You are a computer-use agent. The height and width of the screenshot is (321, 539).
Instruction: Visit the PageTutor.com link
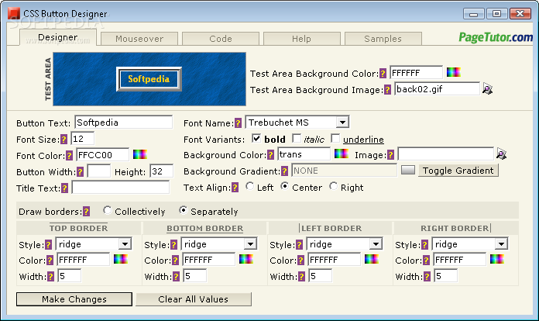pos(496,37)
